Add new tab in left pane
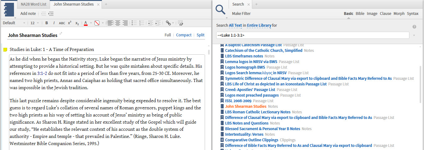Image resolution: width=424 pixels, height=150 pixels. coord(106,4)
